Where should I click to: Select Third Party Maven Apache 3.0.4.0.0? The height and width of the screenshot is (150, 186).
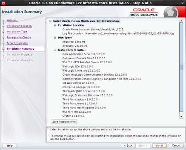pos(84,108)
